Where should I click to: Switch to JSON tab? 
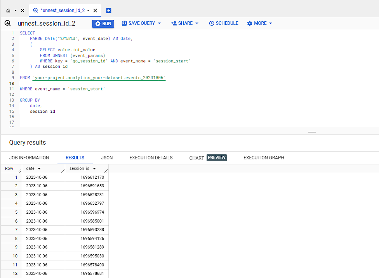107,158
